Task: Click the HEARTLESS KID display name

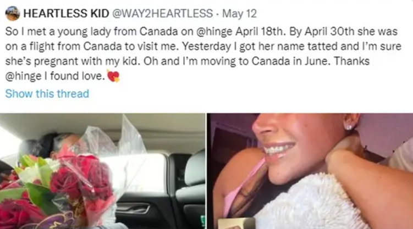Action: click(x=66, y=13)
